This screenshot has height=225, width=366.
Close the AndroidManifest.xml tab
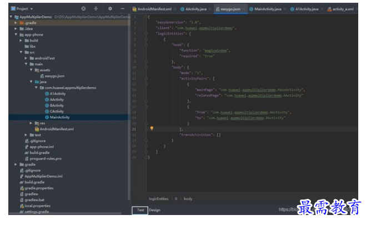pyautogui.click(x=175, y=9)
